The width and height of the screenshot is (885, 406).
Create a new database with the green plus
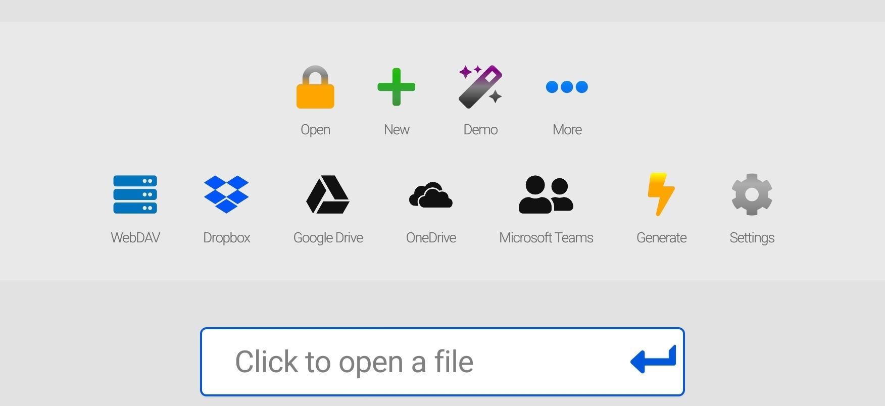tap(397, 87)
